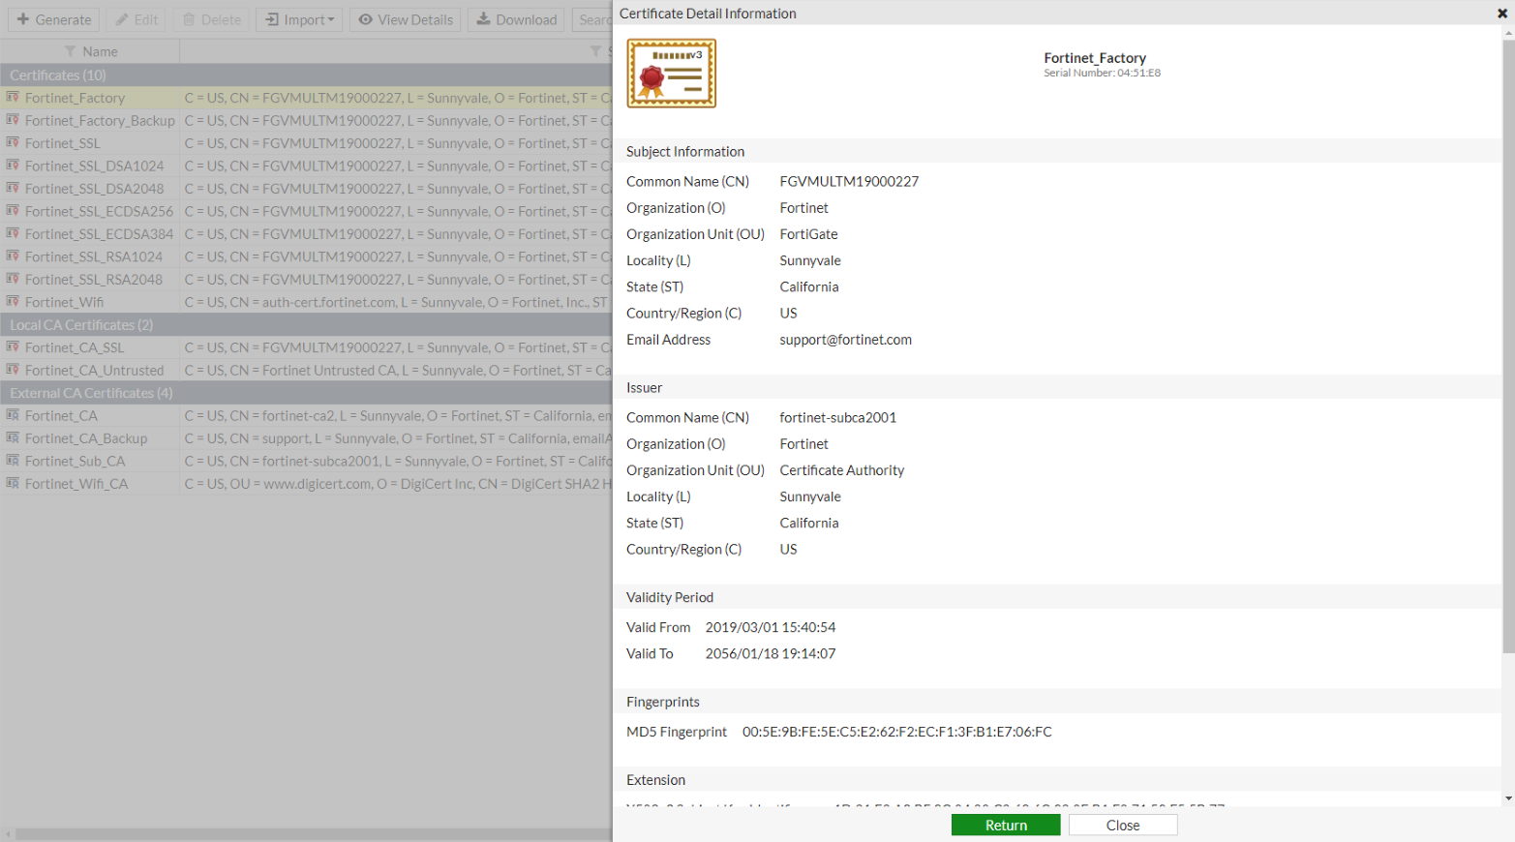Collapse the External CA Certificates (4) group
This screenshot has width=1515, height=842.
pos(306,392)
